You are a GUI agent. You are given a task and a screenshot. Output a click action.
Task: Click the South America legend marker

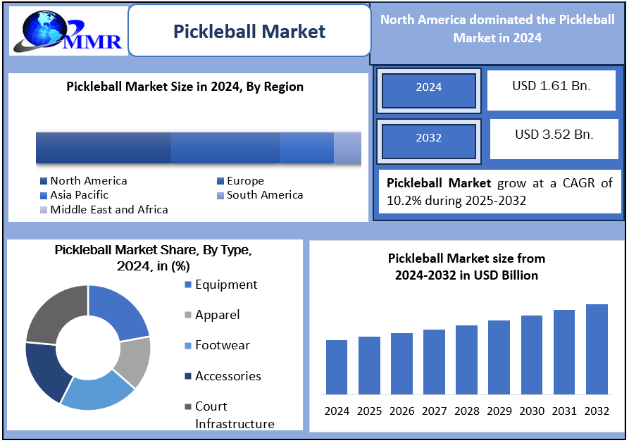(220, 195)
